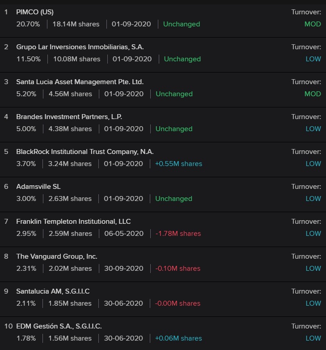Click the -1.78M shares change value
The height and width of the screenshot is (350, 326).
click(x=178, y=234)
